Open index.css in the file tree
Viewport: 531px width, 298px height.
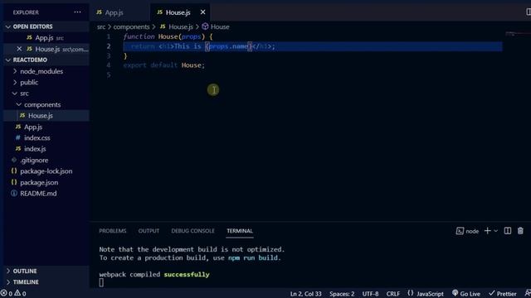[x=37, y=138]
